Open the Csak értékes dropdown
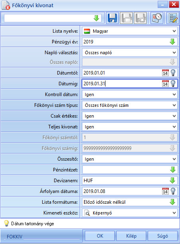The height and width of the screenshot is (244, 180). coord(129,116)
